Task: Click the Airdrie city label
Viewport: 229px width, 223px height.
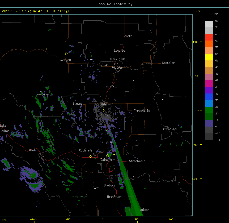Action: (107, 142)
